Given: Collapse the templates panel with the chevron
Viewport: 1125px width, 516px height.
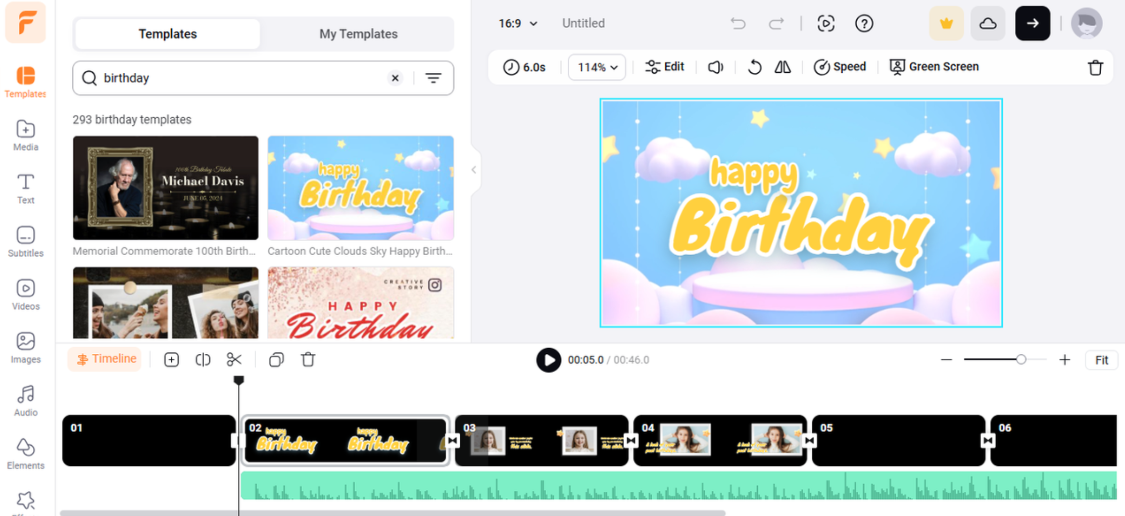Looking at the screenshot, I should [x=473, y=170].
